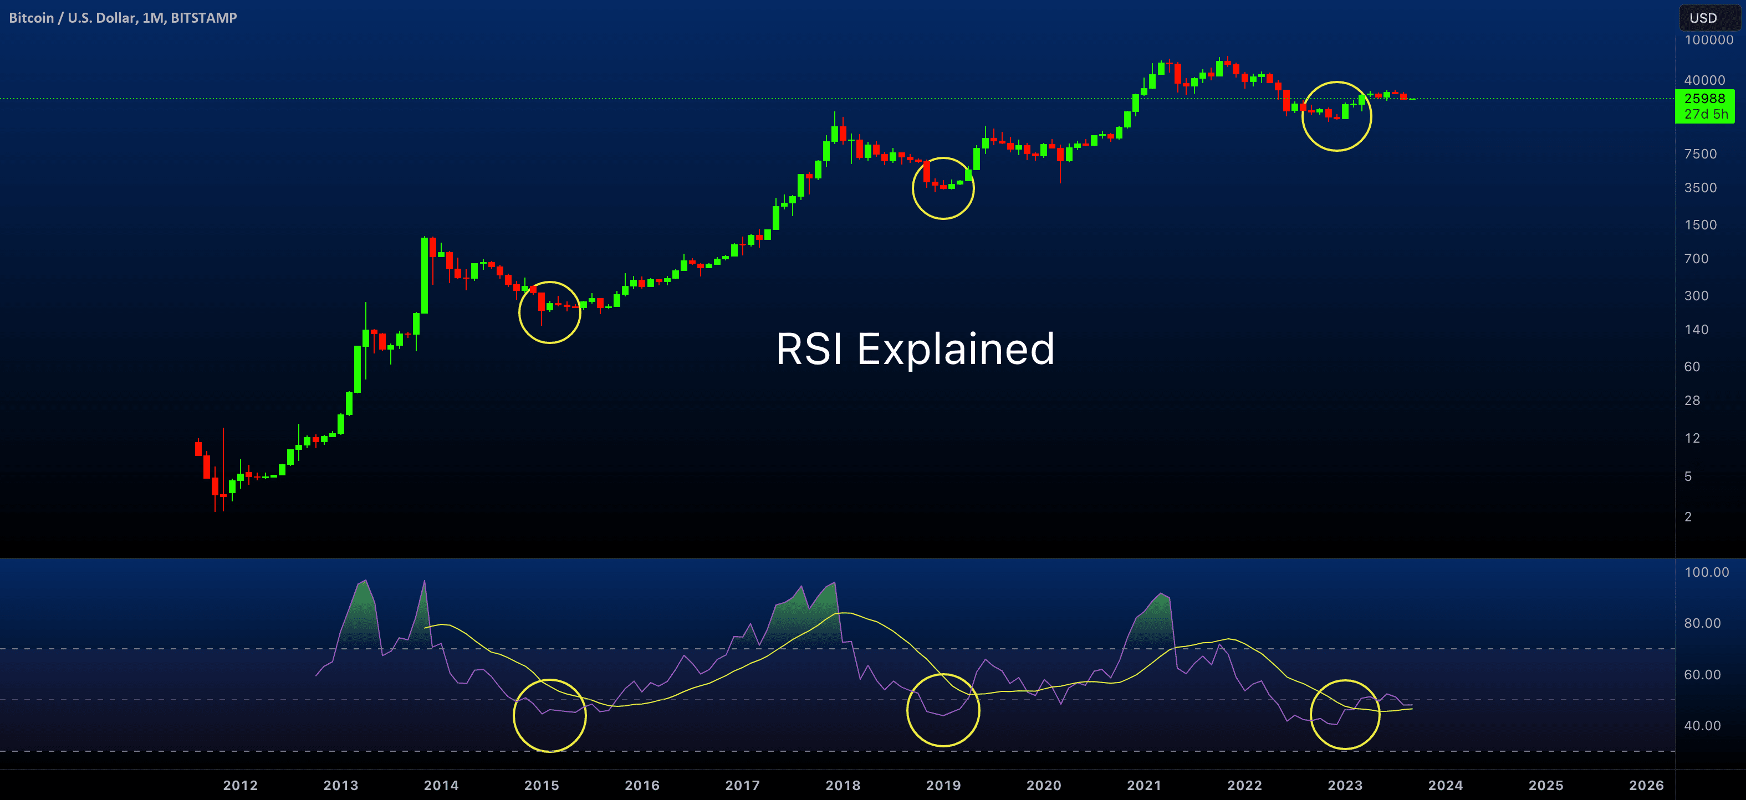1746x800 pixels.
Task: Click the 27d 5h bar countdown label
Action: click(x=1706, y=115)
